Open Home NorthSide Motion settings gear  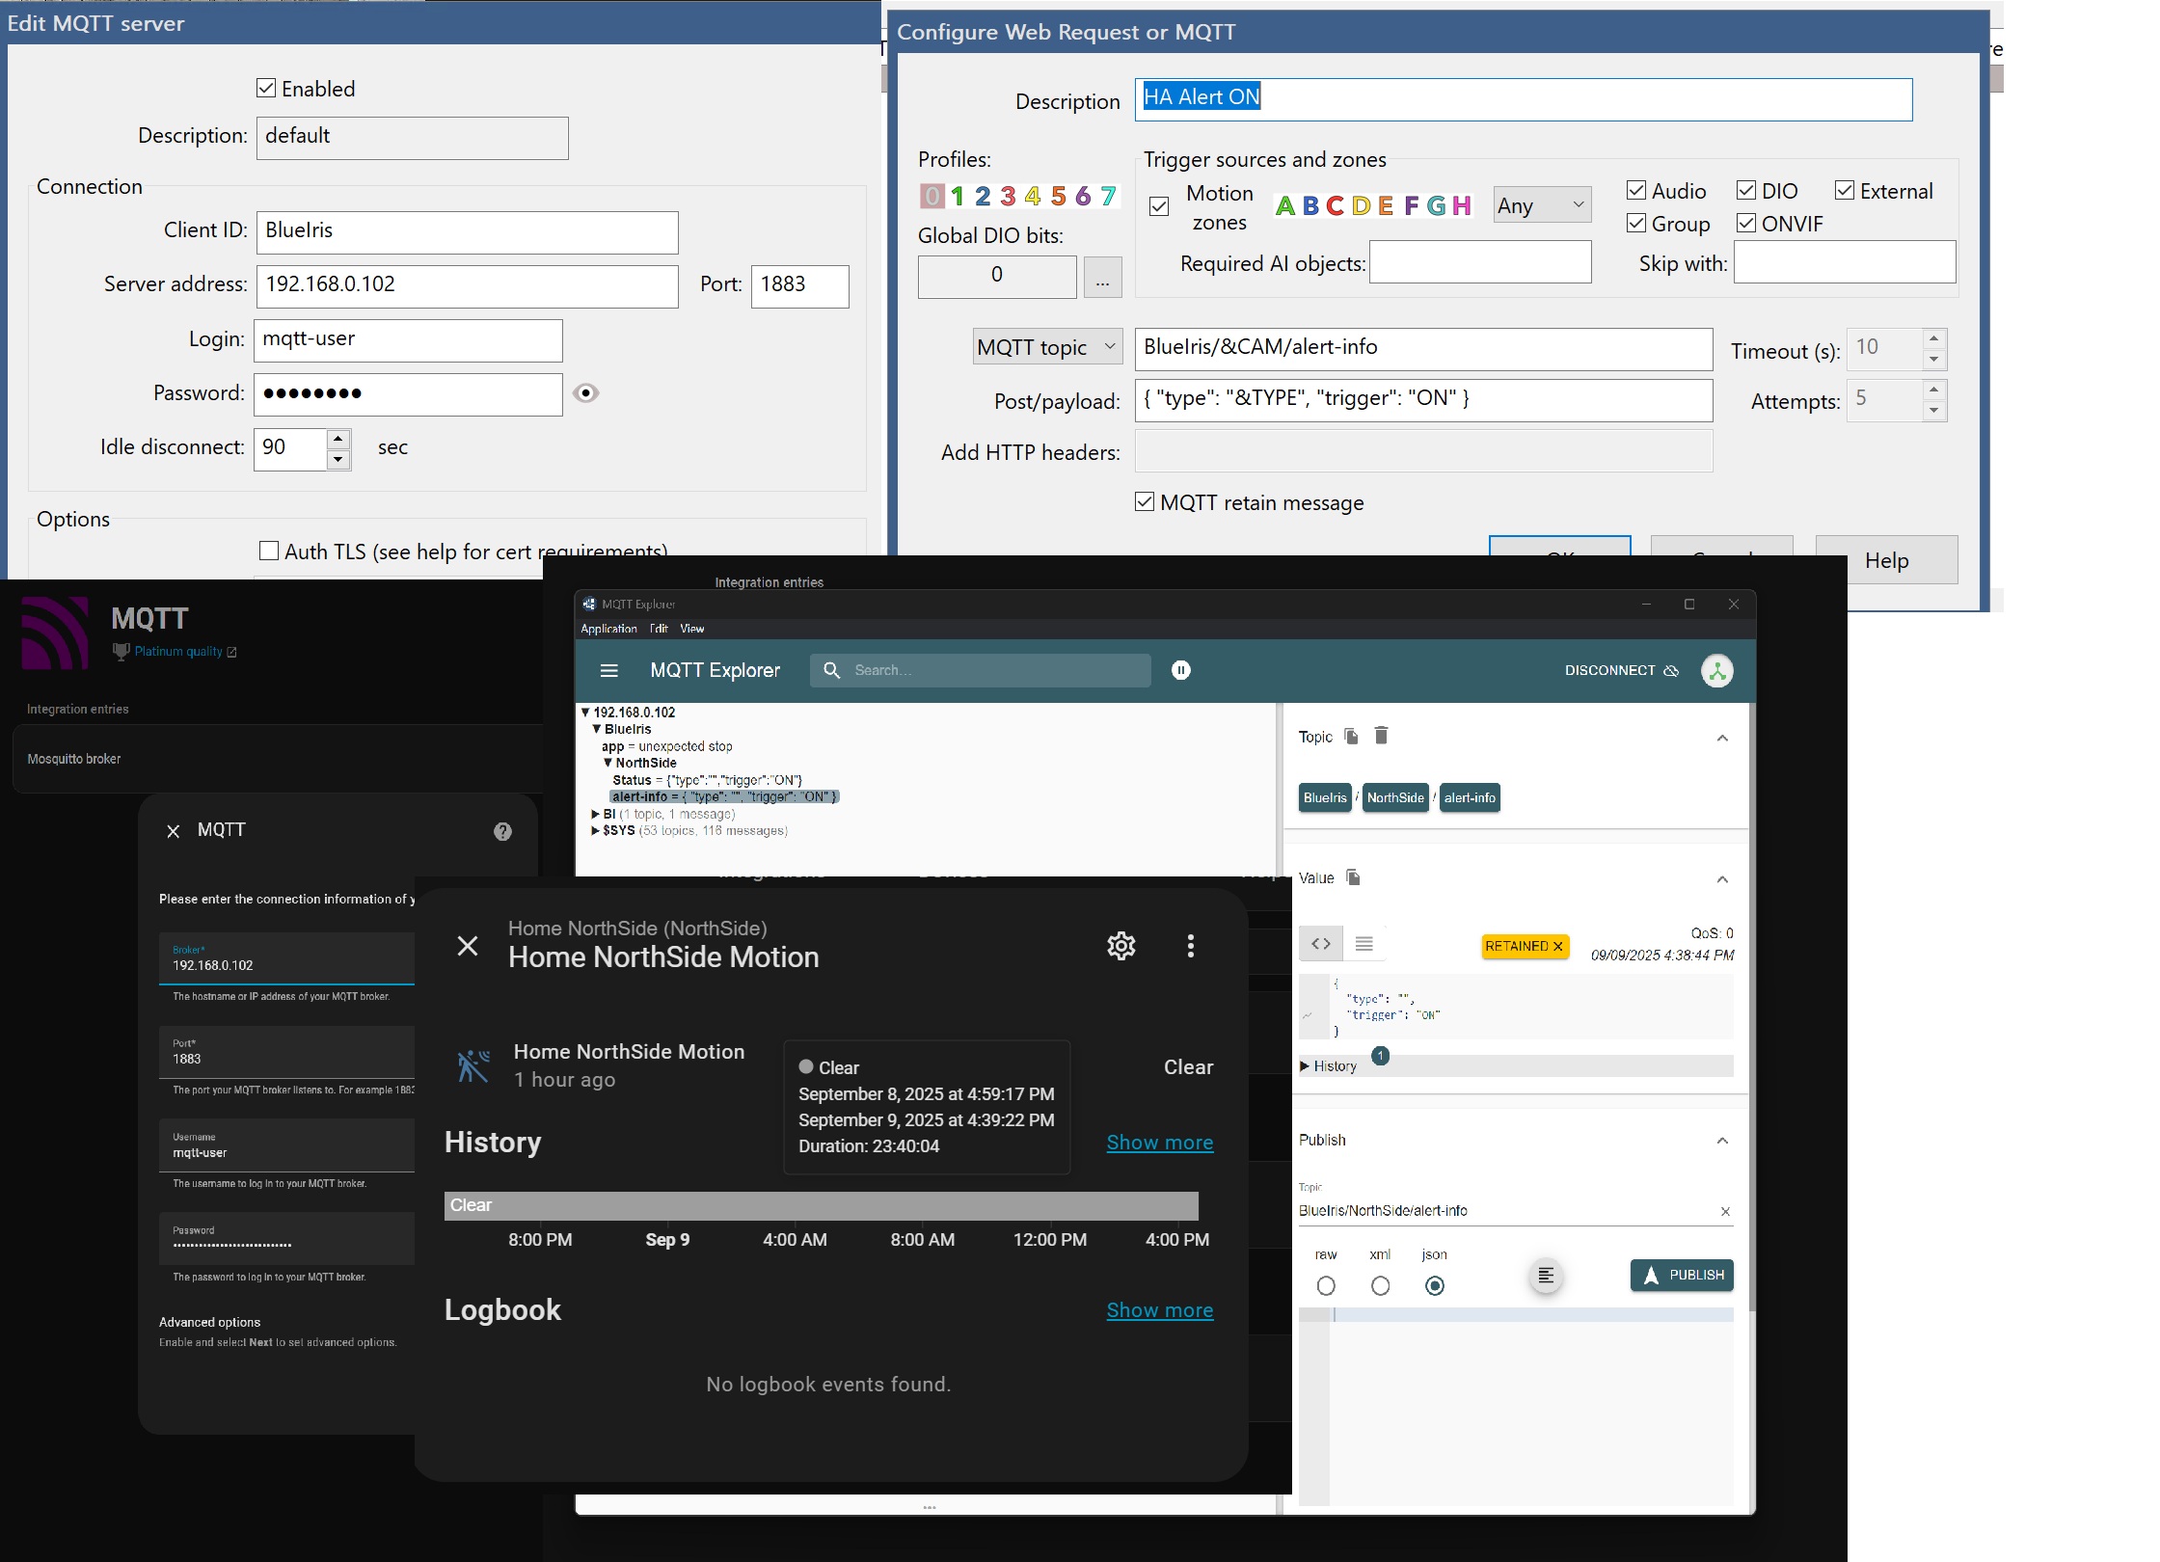point(1120,946)
